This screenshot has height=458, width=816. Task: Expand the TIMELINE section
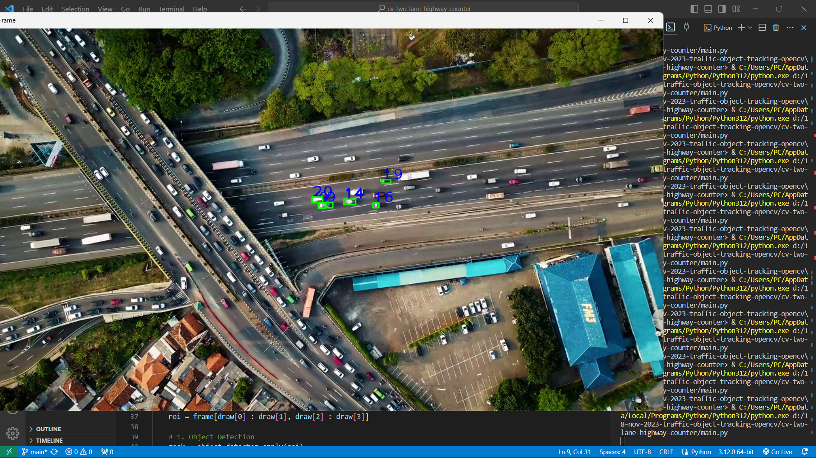point(49,441)
